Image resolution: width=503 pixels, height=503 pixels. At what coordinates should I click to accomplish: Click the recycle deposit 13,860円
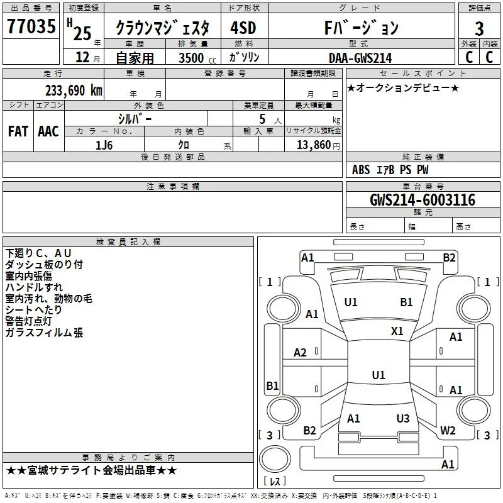(x=318, y=145)
